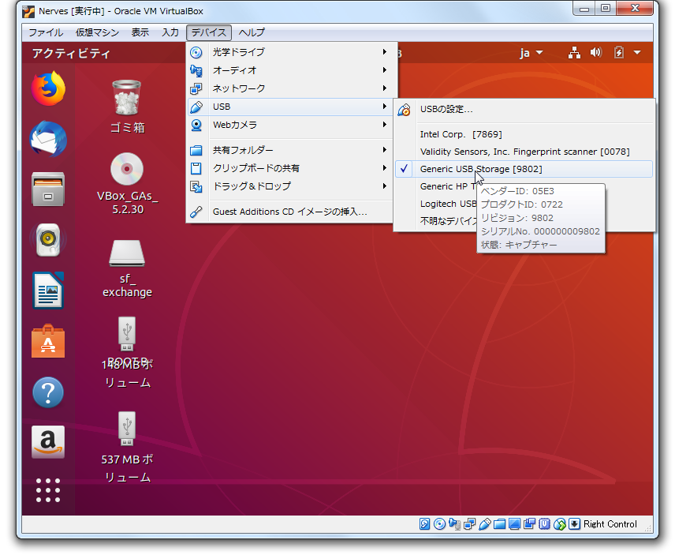Expand the 共有フォルダー submenu
This screenshot has height=555, width=675.
(289, 150)
